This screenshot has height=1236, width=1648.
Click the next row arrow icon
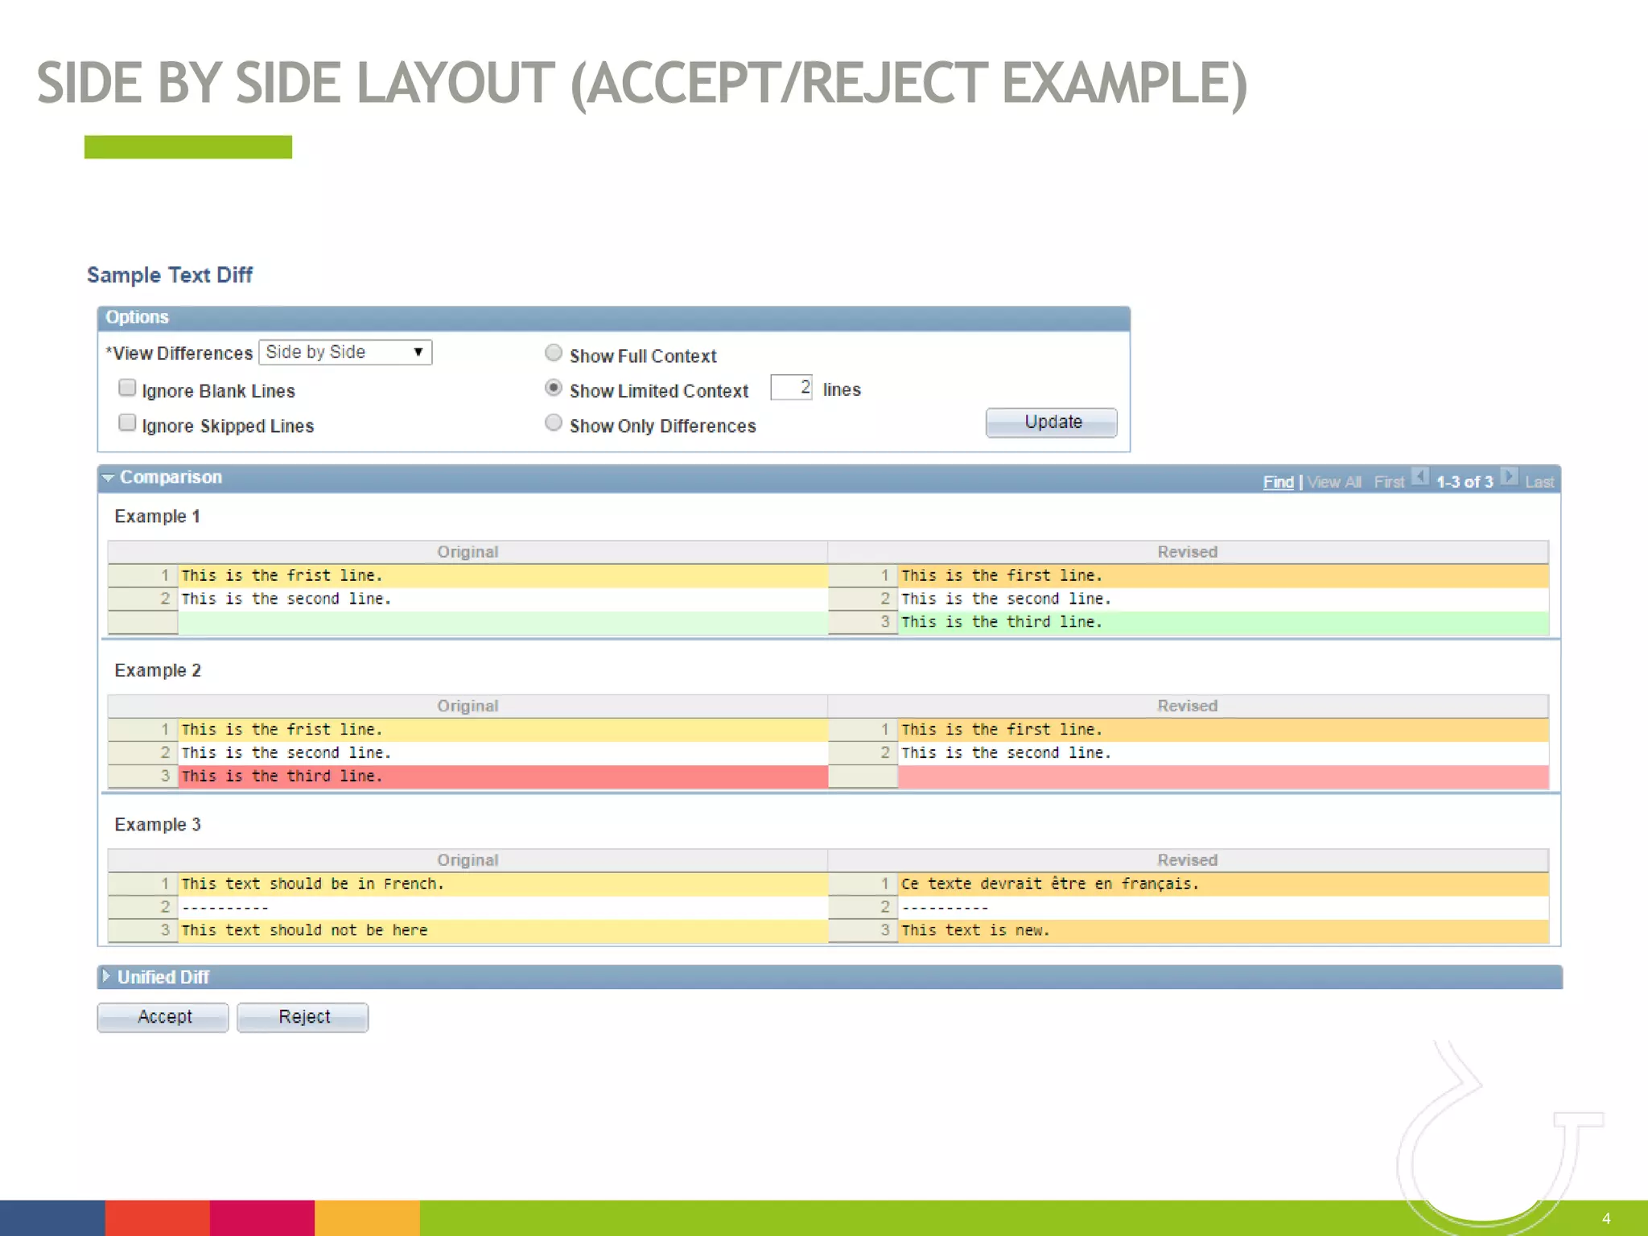point(1510,477)
